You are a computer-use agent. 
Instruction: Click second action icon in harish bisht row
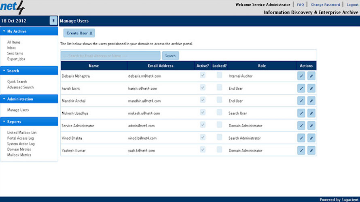point(311,88)
